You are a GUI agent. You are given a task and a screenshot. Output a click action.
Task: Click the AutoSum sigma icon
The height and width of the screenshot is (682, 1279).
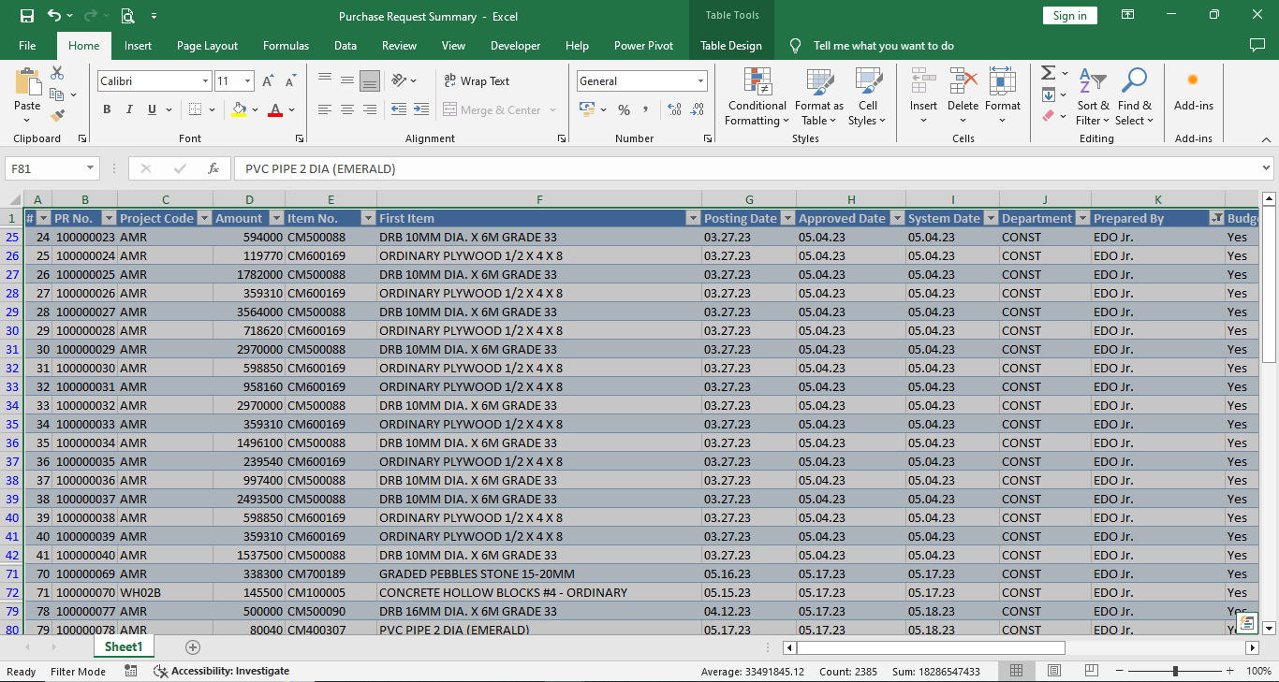(1048, 73)
